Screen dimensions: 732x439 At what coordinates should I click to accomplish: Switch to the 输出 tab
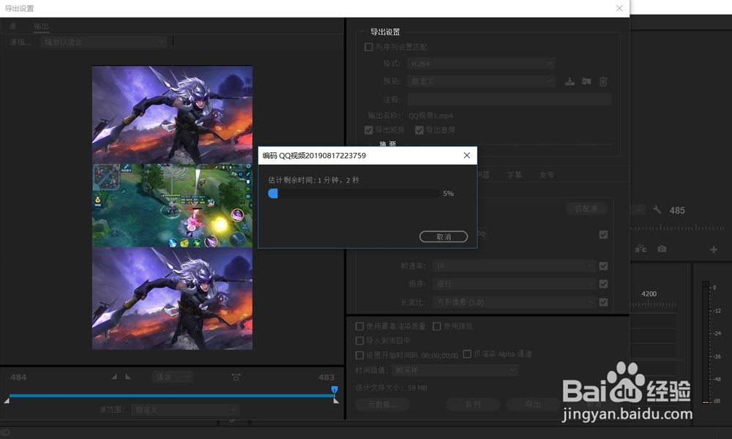coord(41,26)
